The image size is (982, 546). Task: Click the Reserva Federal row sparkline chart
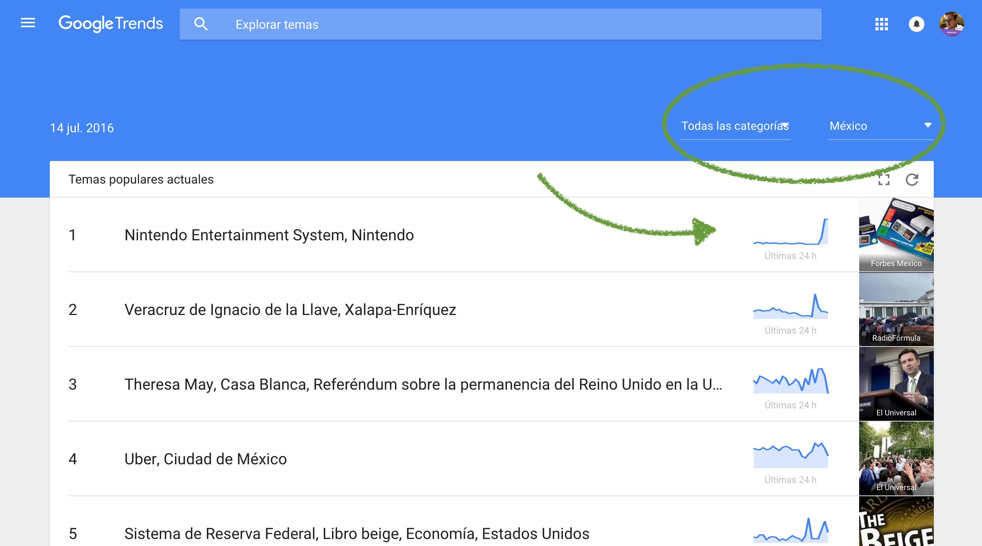(791, 530)
